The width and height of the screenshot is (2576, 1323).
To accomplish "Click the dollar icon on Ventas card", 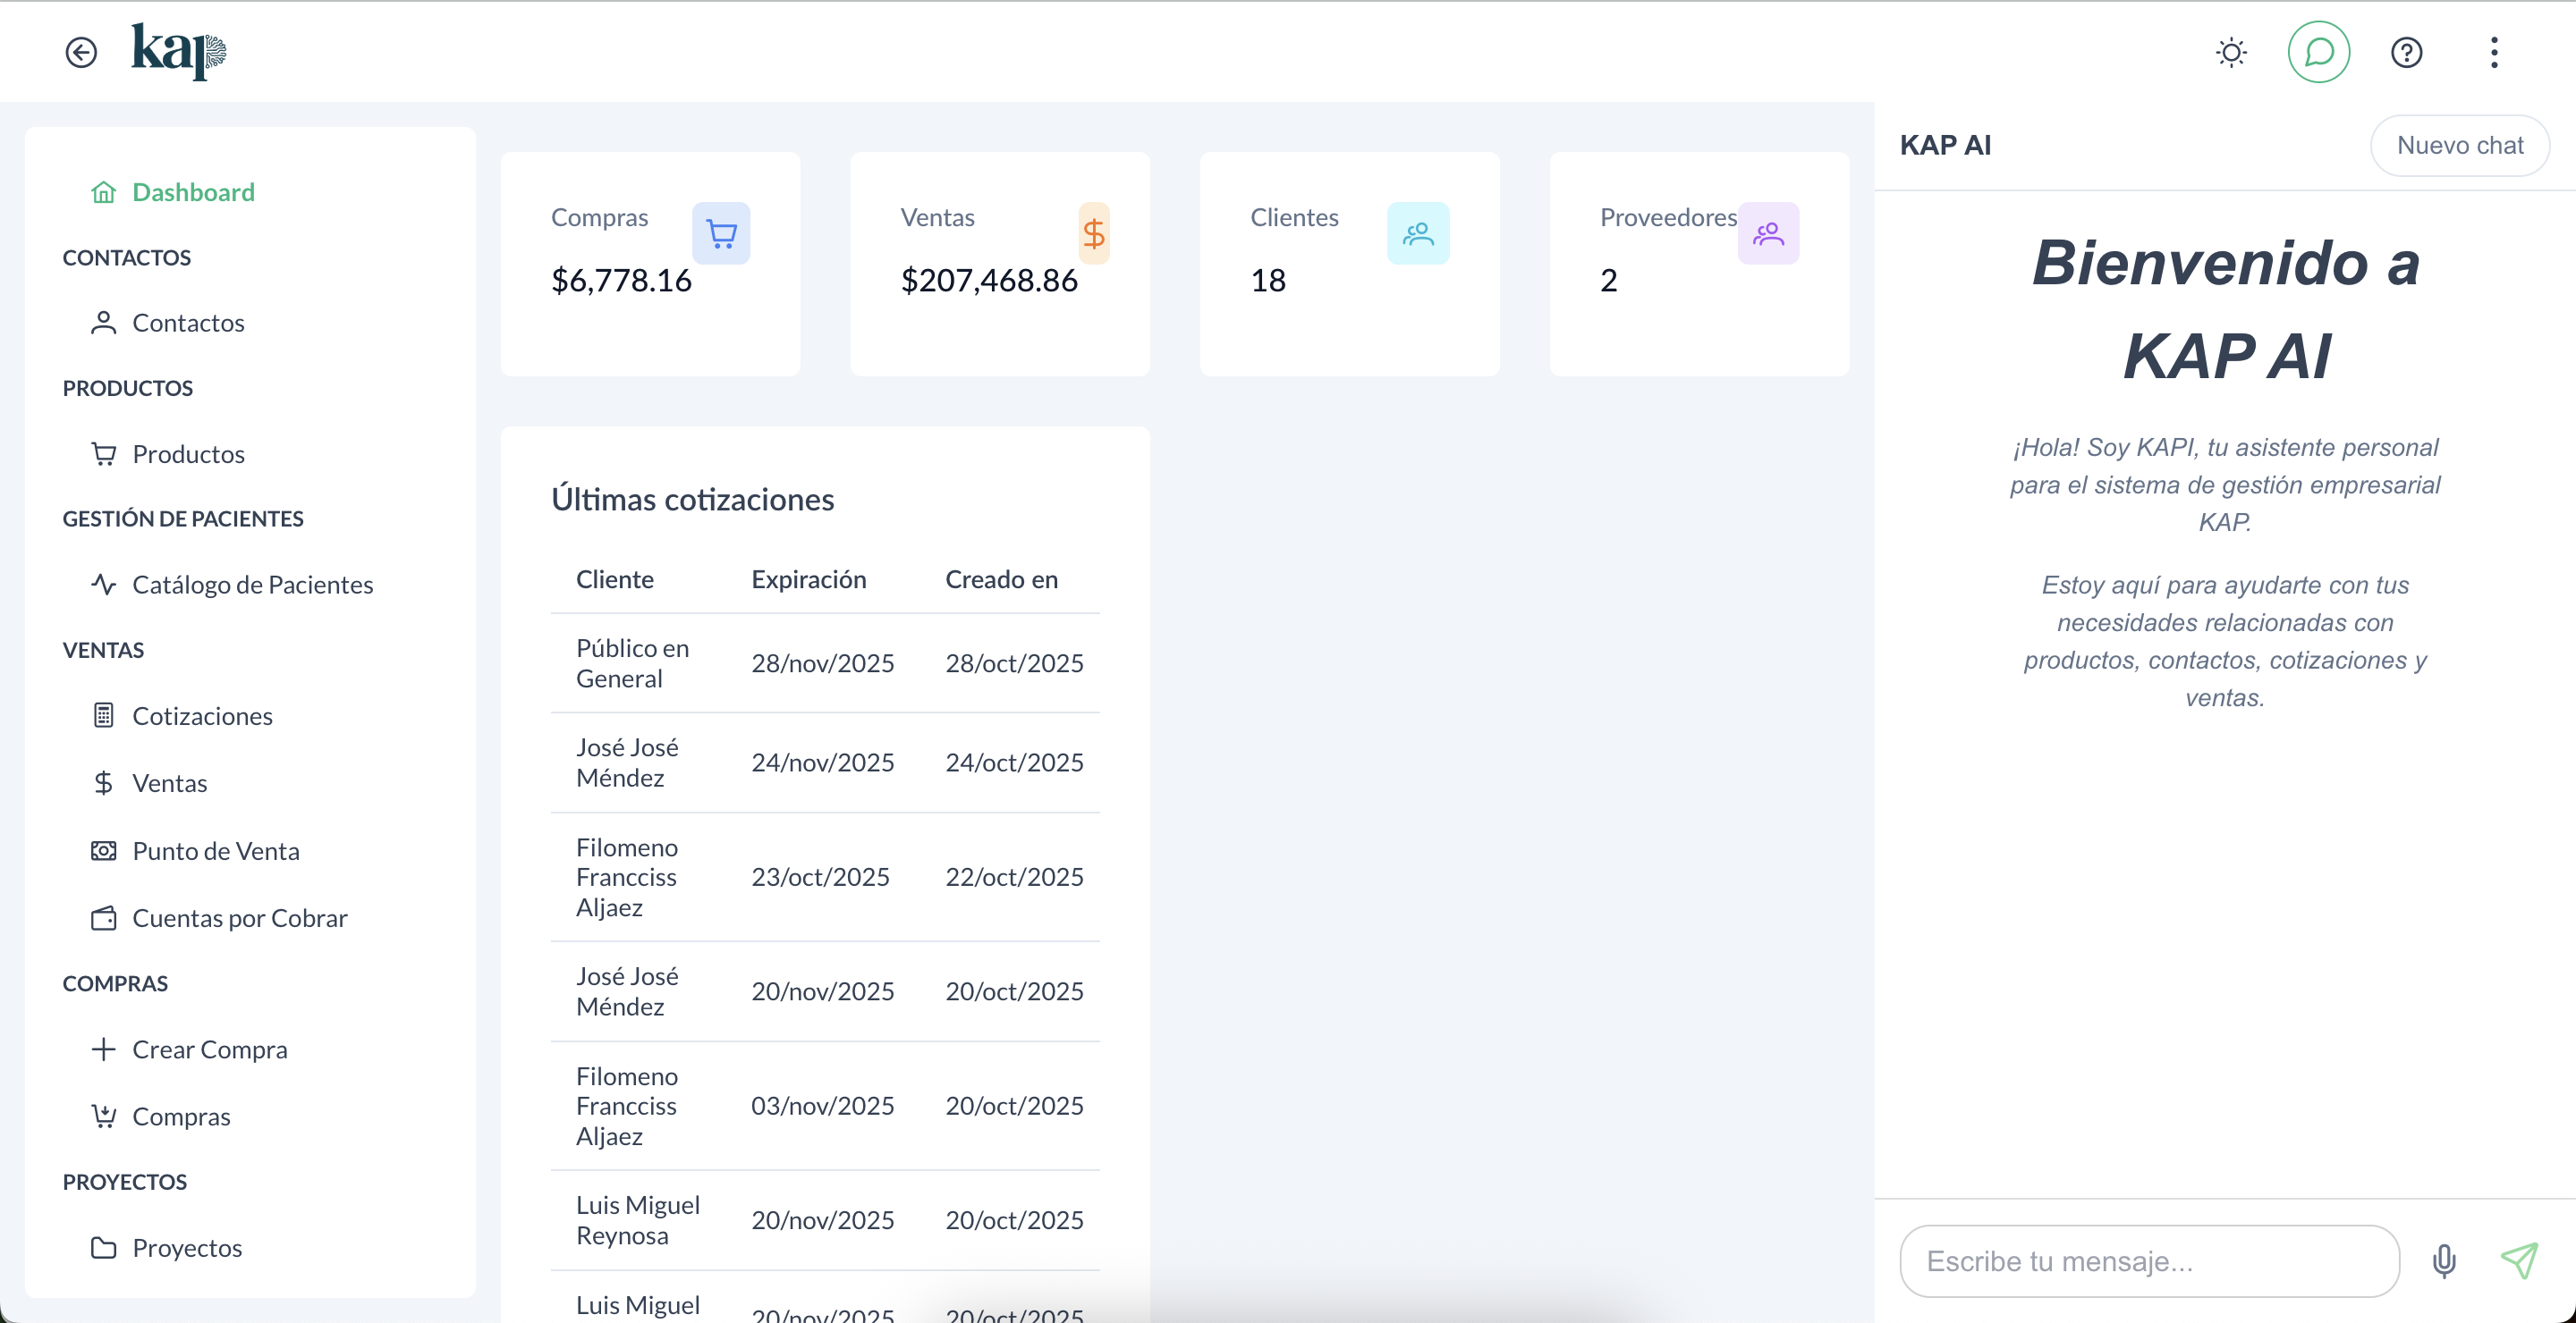I will pos(1095,232).
